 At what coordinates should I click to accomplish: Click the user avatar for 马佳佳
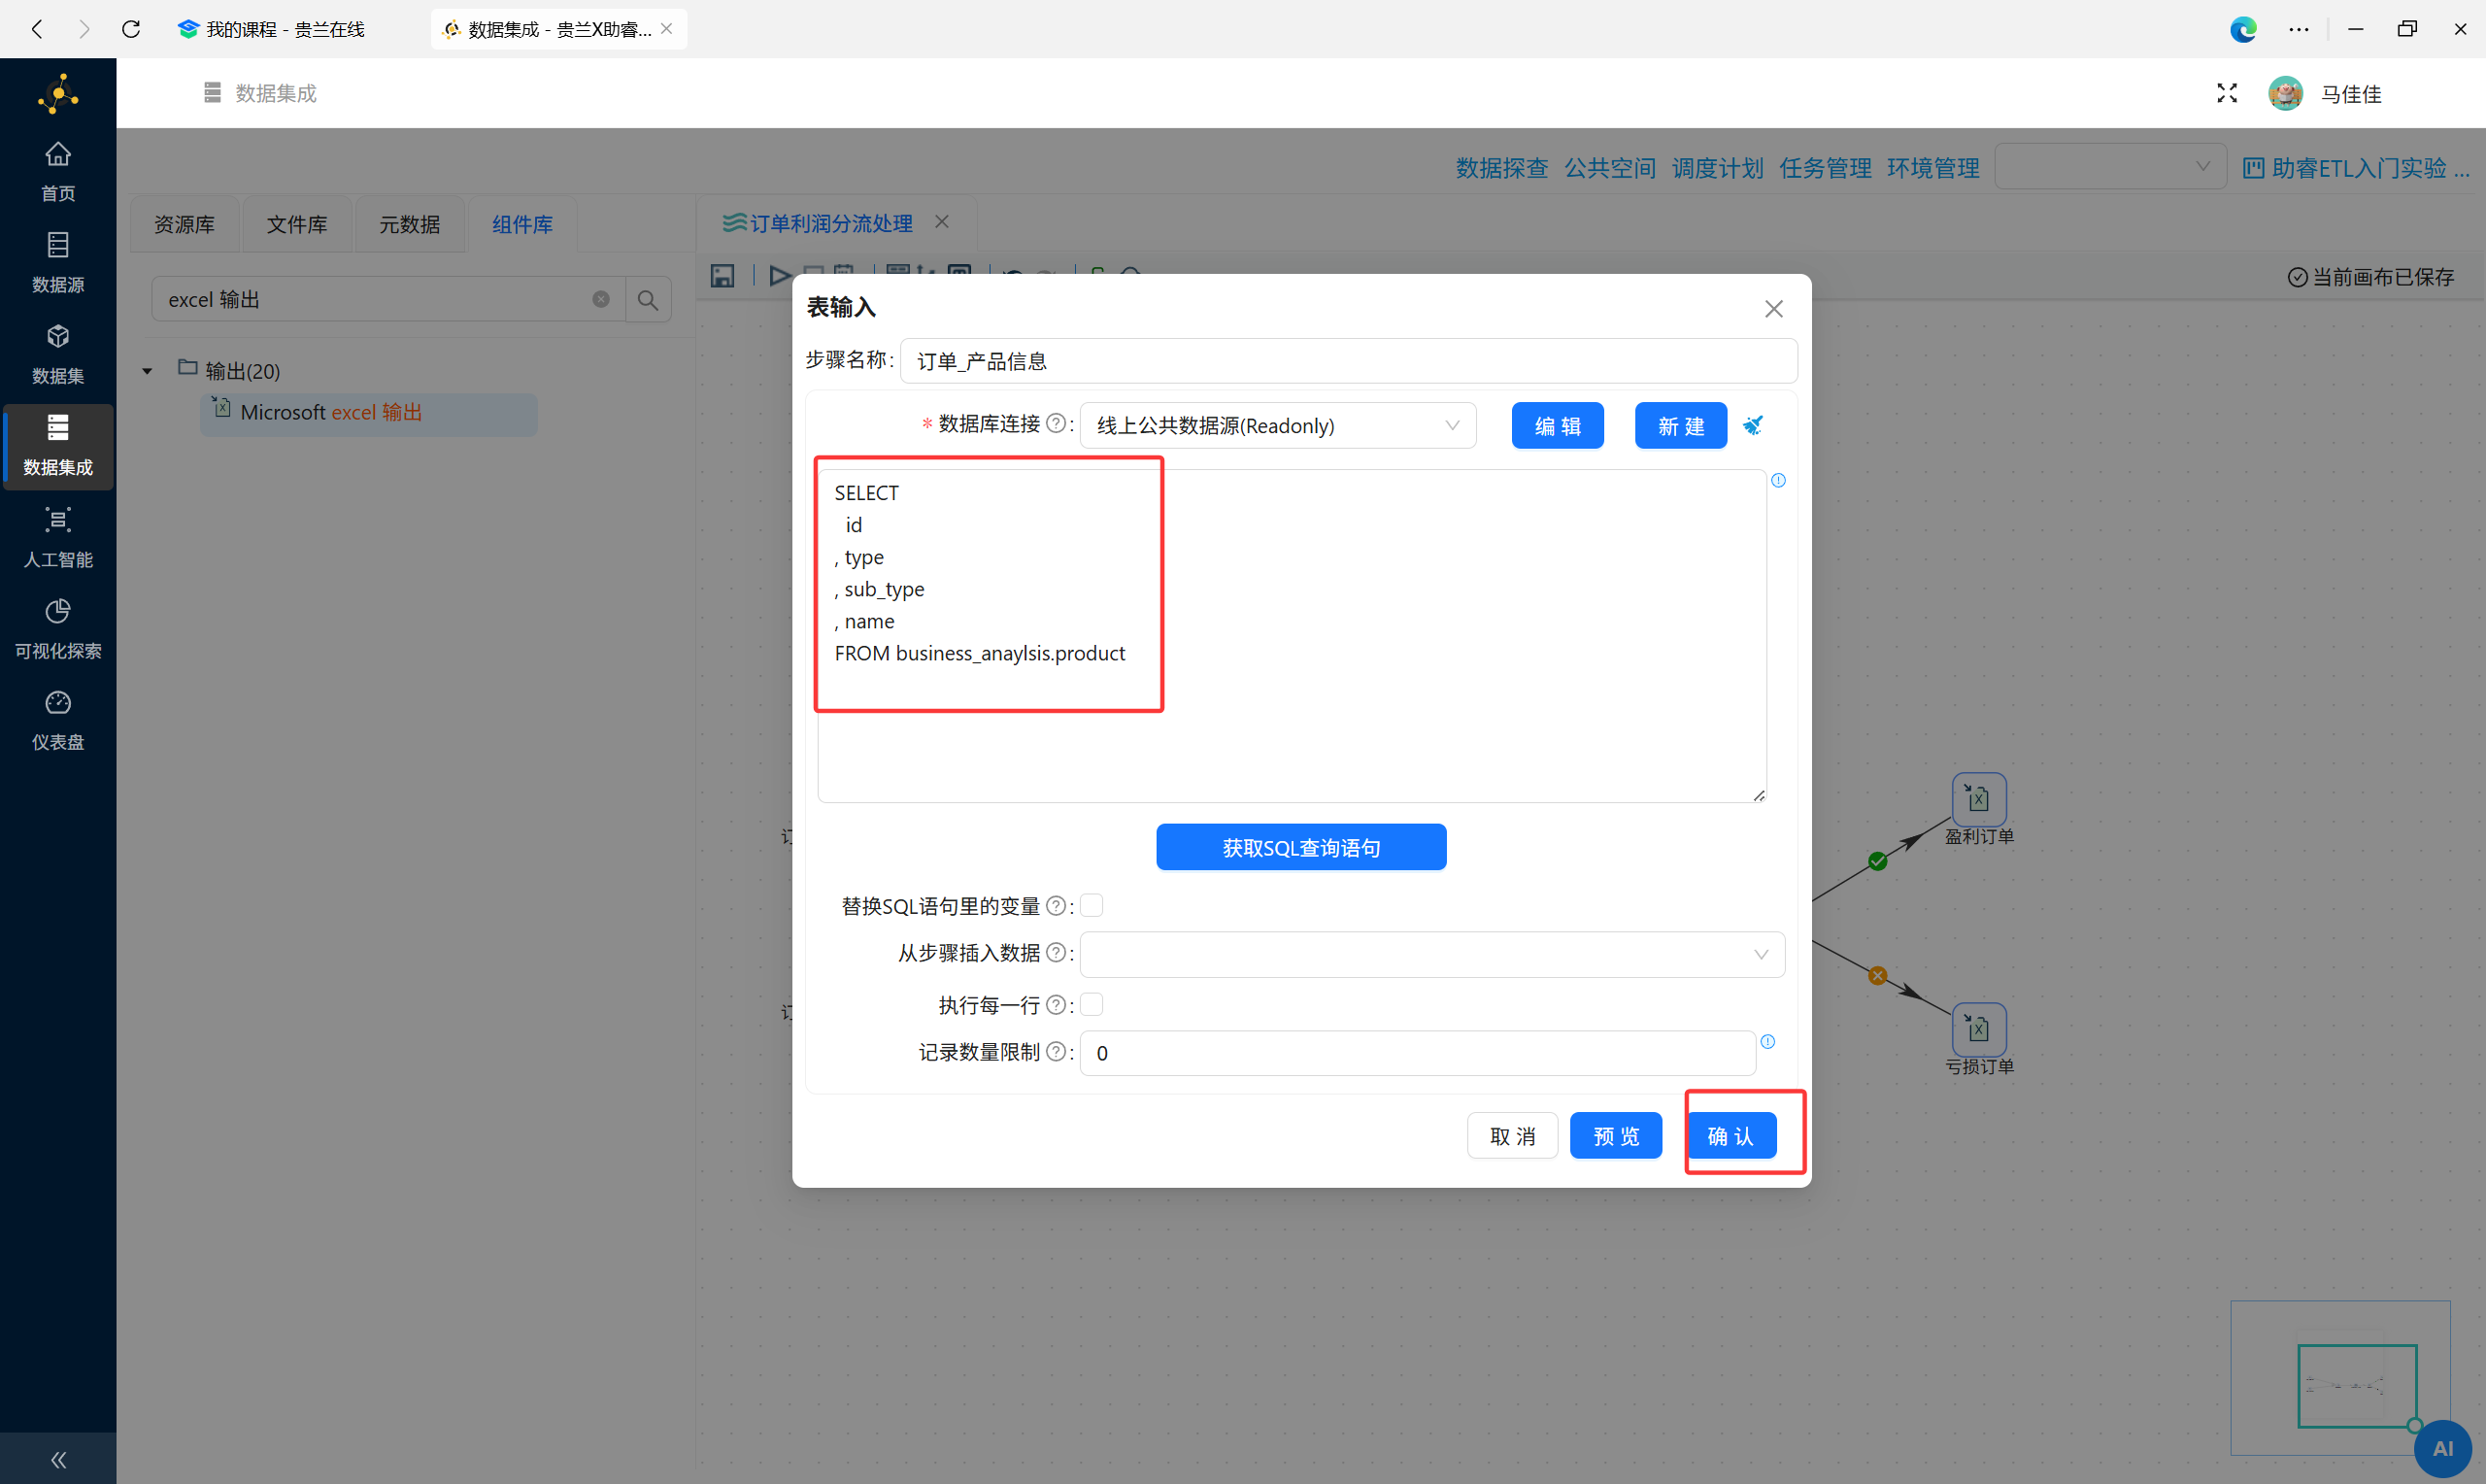(x=2285, y=93)
